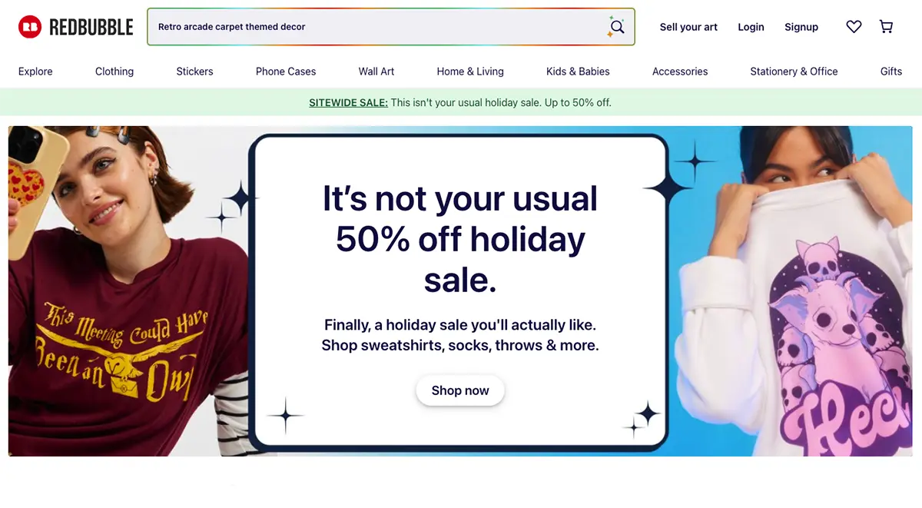This screenshot has width=922, height=508.
Task: Open the favorites heart icon
Action: click(854, 27)
